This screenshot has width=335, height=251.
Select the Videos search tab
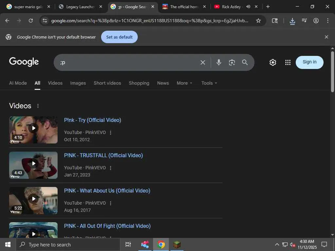tap(55, 83)
